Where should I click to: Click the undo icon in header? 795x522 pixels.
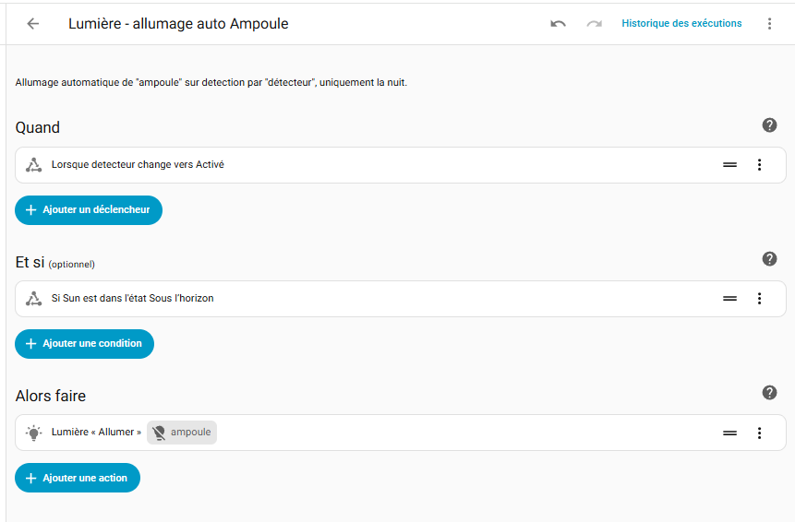pos(558,24)
